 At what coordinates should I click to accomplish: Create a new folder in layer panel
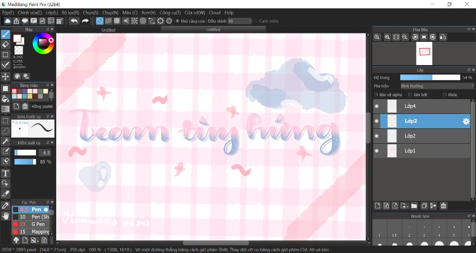[x=414, y=206]
